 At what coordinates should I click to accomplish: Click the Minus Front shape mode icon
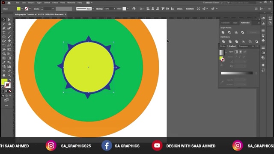(x=229, y=33)
